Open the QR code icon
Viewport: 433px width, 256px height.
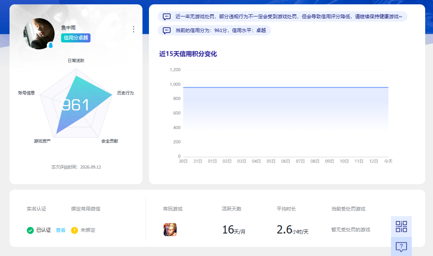[401, 227]
